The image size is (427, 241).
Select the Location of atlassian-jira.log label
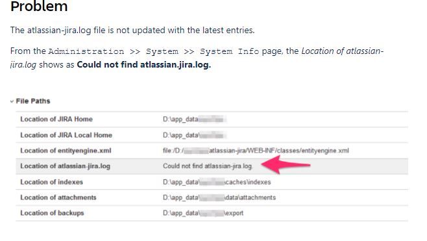click(65, 166)
